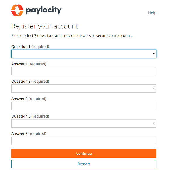
Task: Open the Help link
Action: tap(152, 13)
